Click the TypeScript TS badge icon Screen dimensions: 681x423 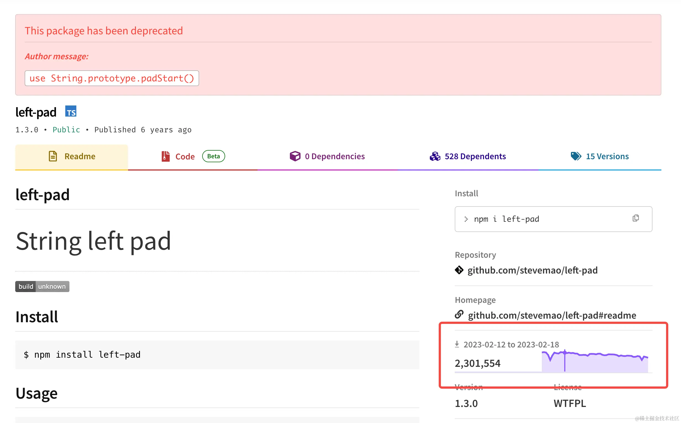71,111
